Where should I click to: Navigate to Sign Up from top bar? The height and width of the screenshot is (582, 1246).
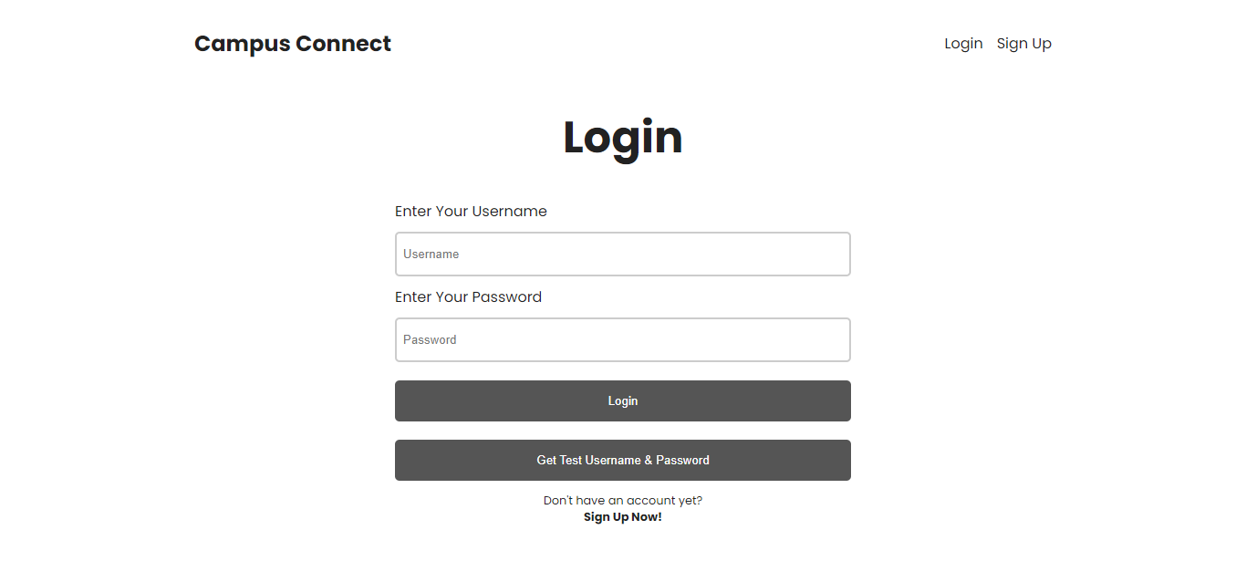(x=1023, y=43)
